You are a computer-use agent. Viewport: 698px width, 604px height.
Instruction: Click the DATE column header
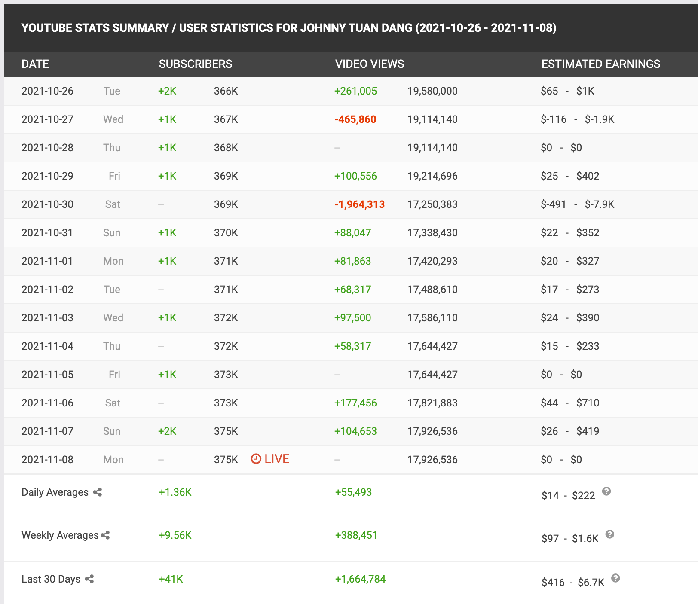(x=35, y=64)
